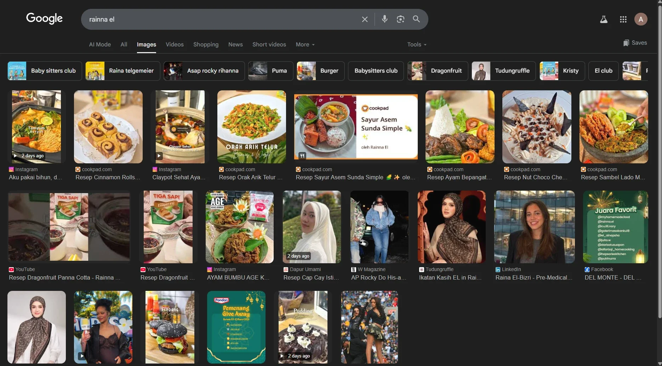
Task: Open Google Lens image search
Action: [400, 19]
